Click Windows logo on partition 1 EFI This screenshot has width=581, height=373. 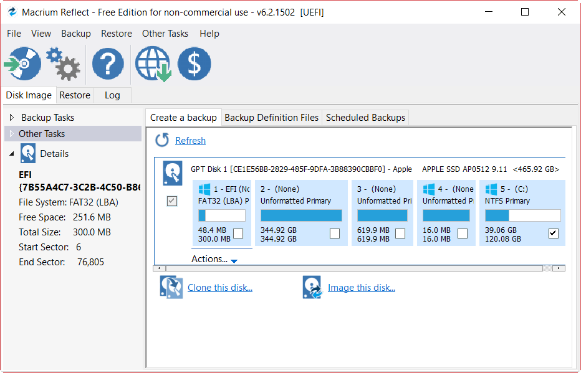coord(204,189)
